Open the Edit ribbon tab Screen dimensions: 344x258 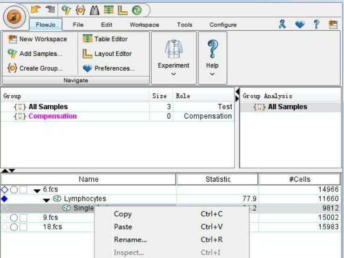pyautogui.click(x=107, y=25)
